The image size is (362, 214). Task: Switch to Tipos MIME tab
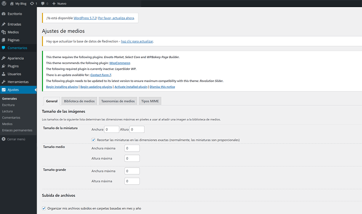coord(149,102)
